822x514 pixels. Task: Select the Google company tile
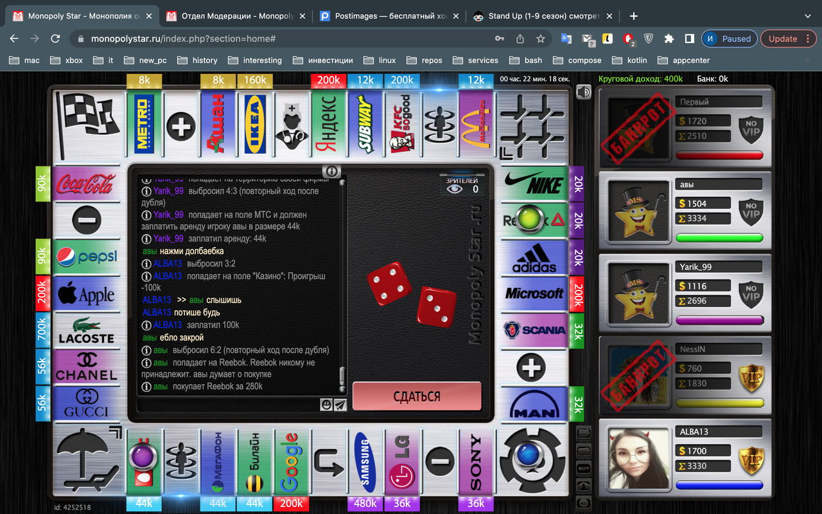tap(292, 461)
